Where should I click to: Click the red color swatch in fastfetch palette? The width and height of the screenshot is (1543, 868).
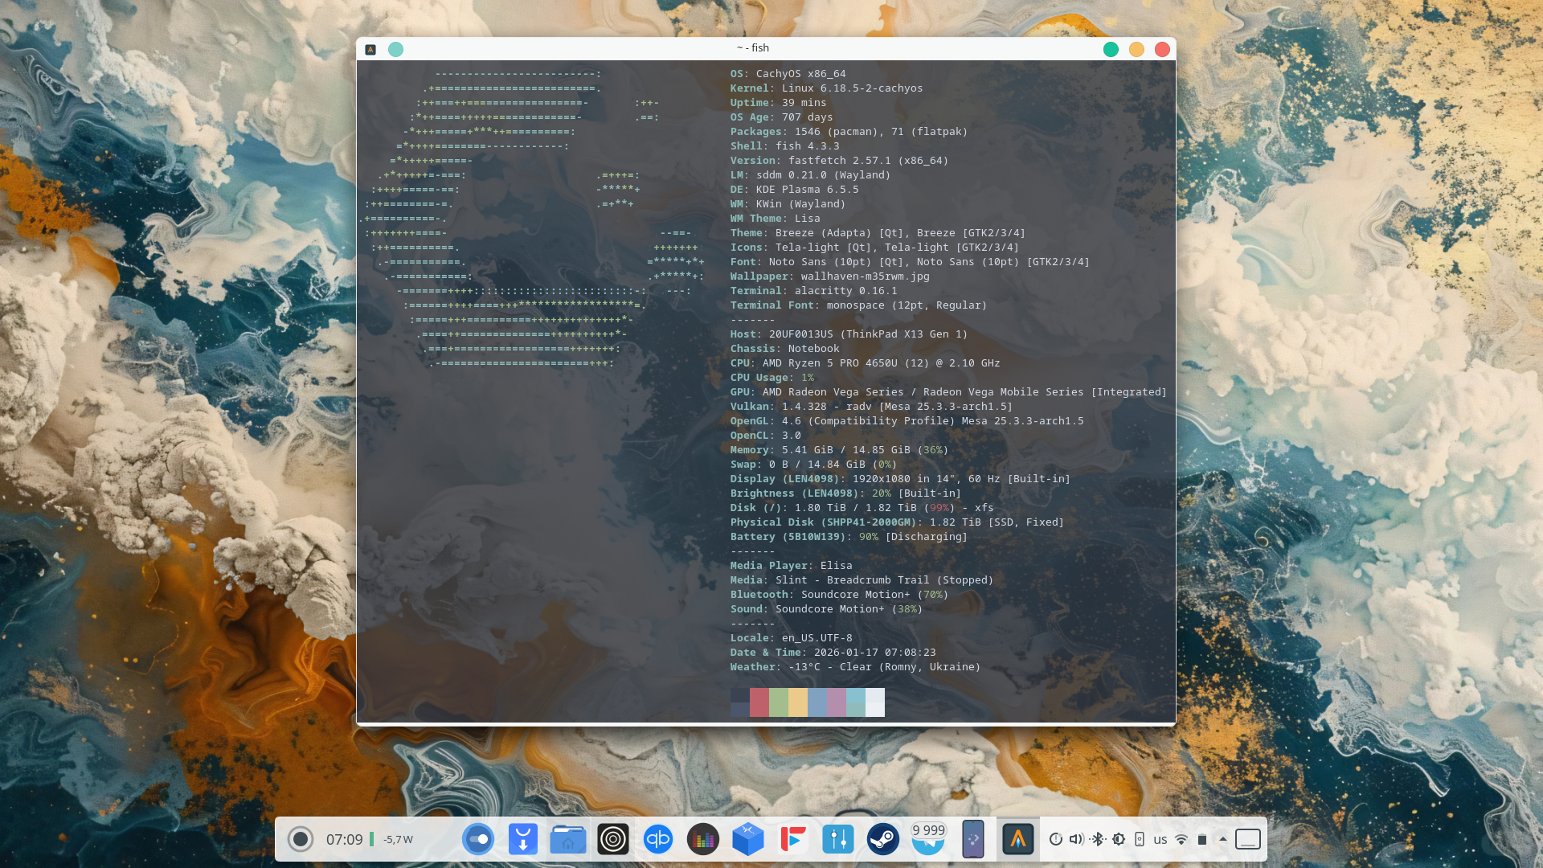759,702
